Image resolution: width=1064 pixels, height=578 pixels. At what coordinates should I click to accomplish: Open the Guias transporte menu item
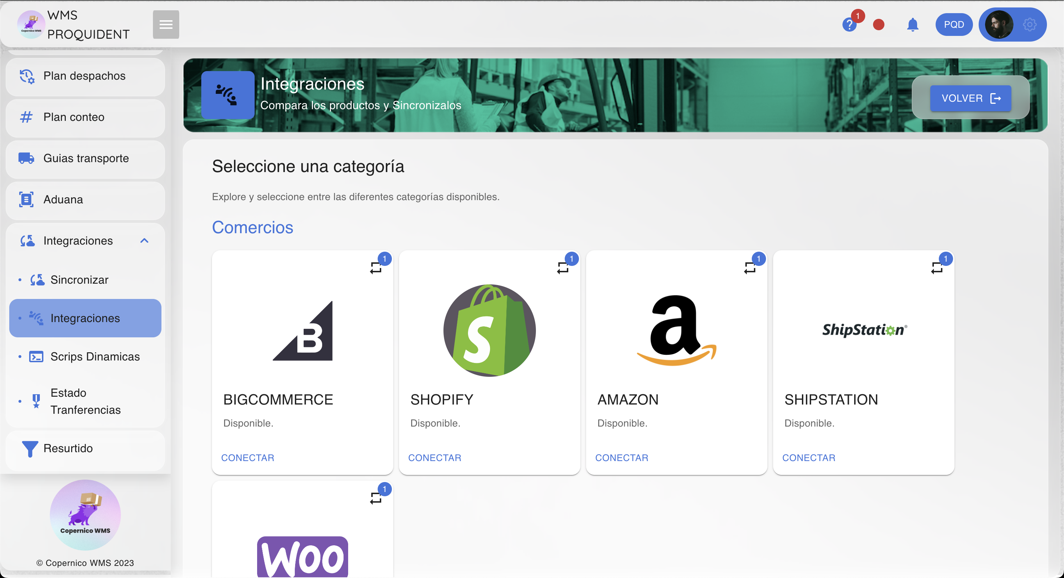(86, 159)
